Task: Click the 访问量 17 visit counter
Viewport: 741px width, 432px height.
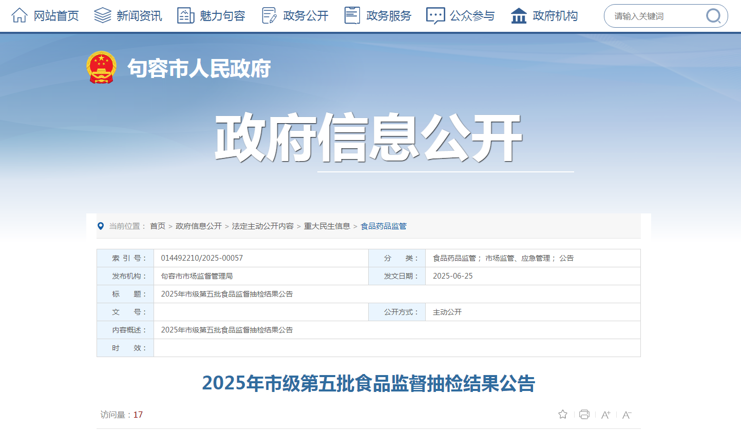Action: coord(122,415)
